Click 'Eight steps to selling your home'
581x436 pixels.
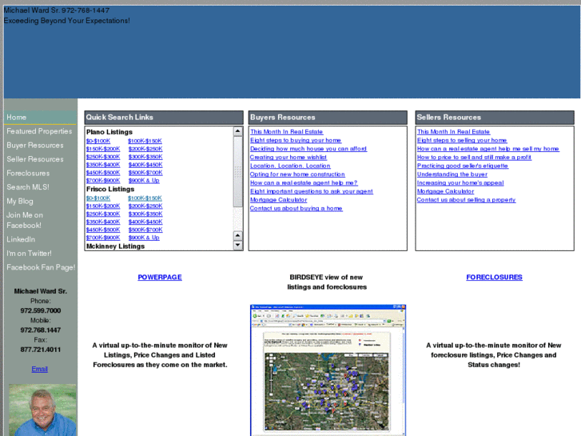click(462, 140)
